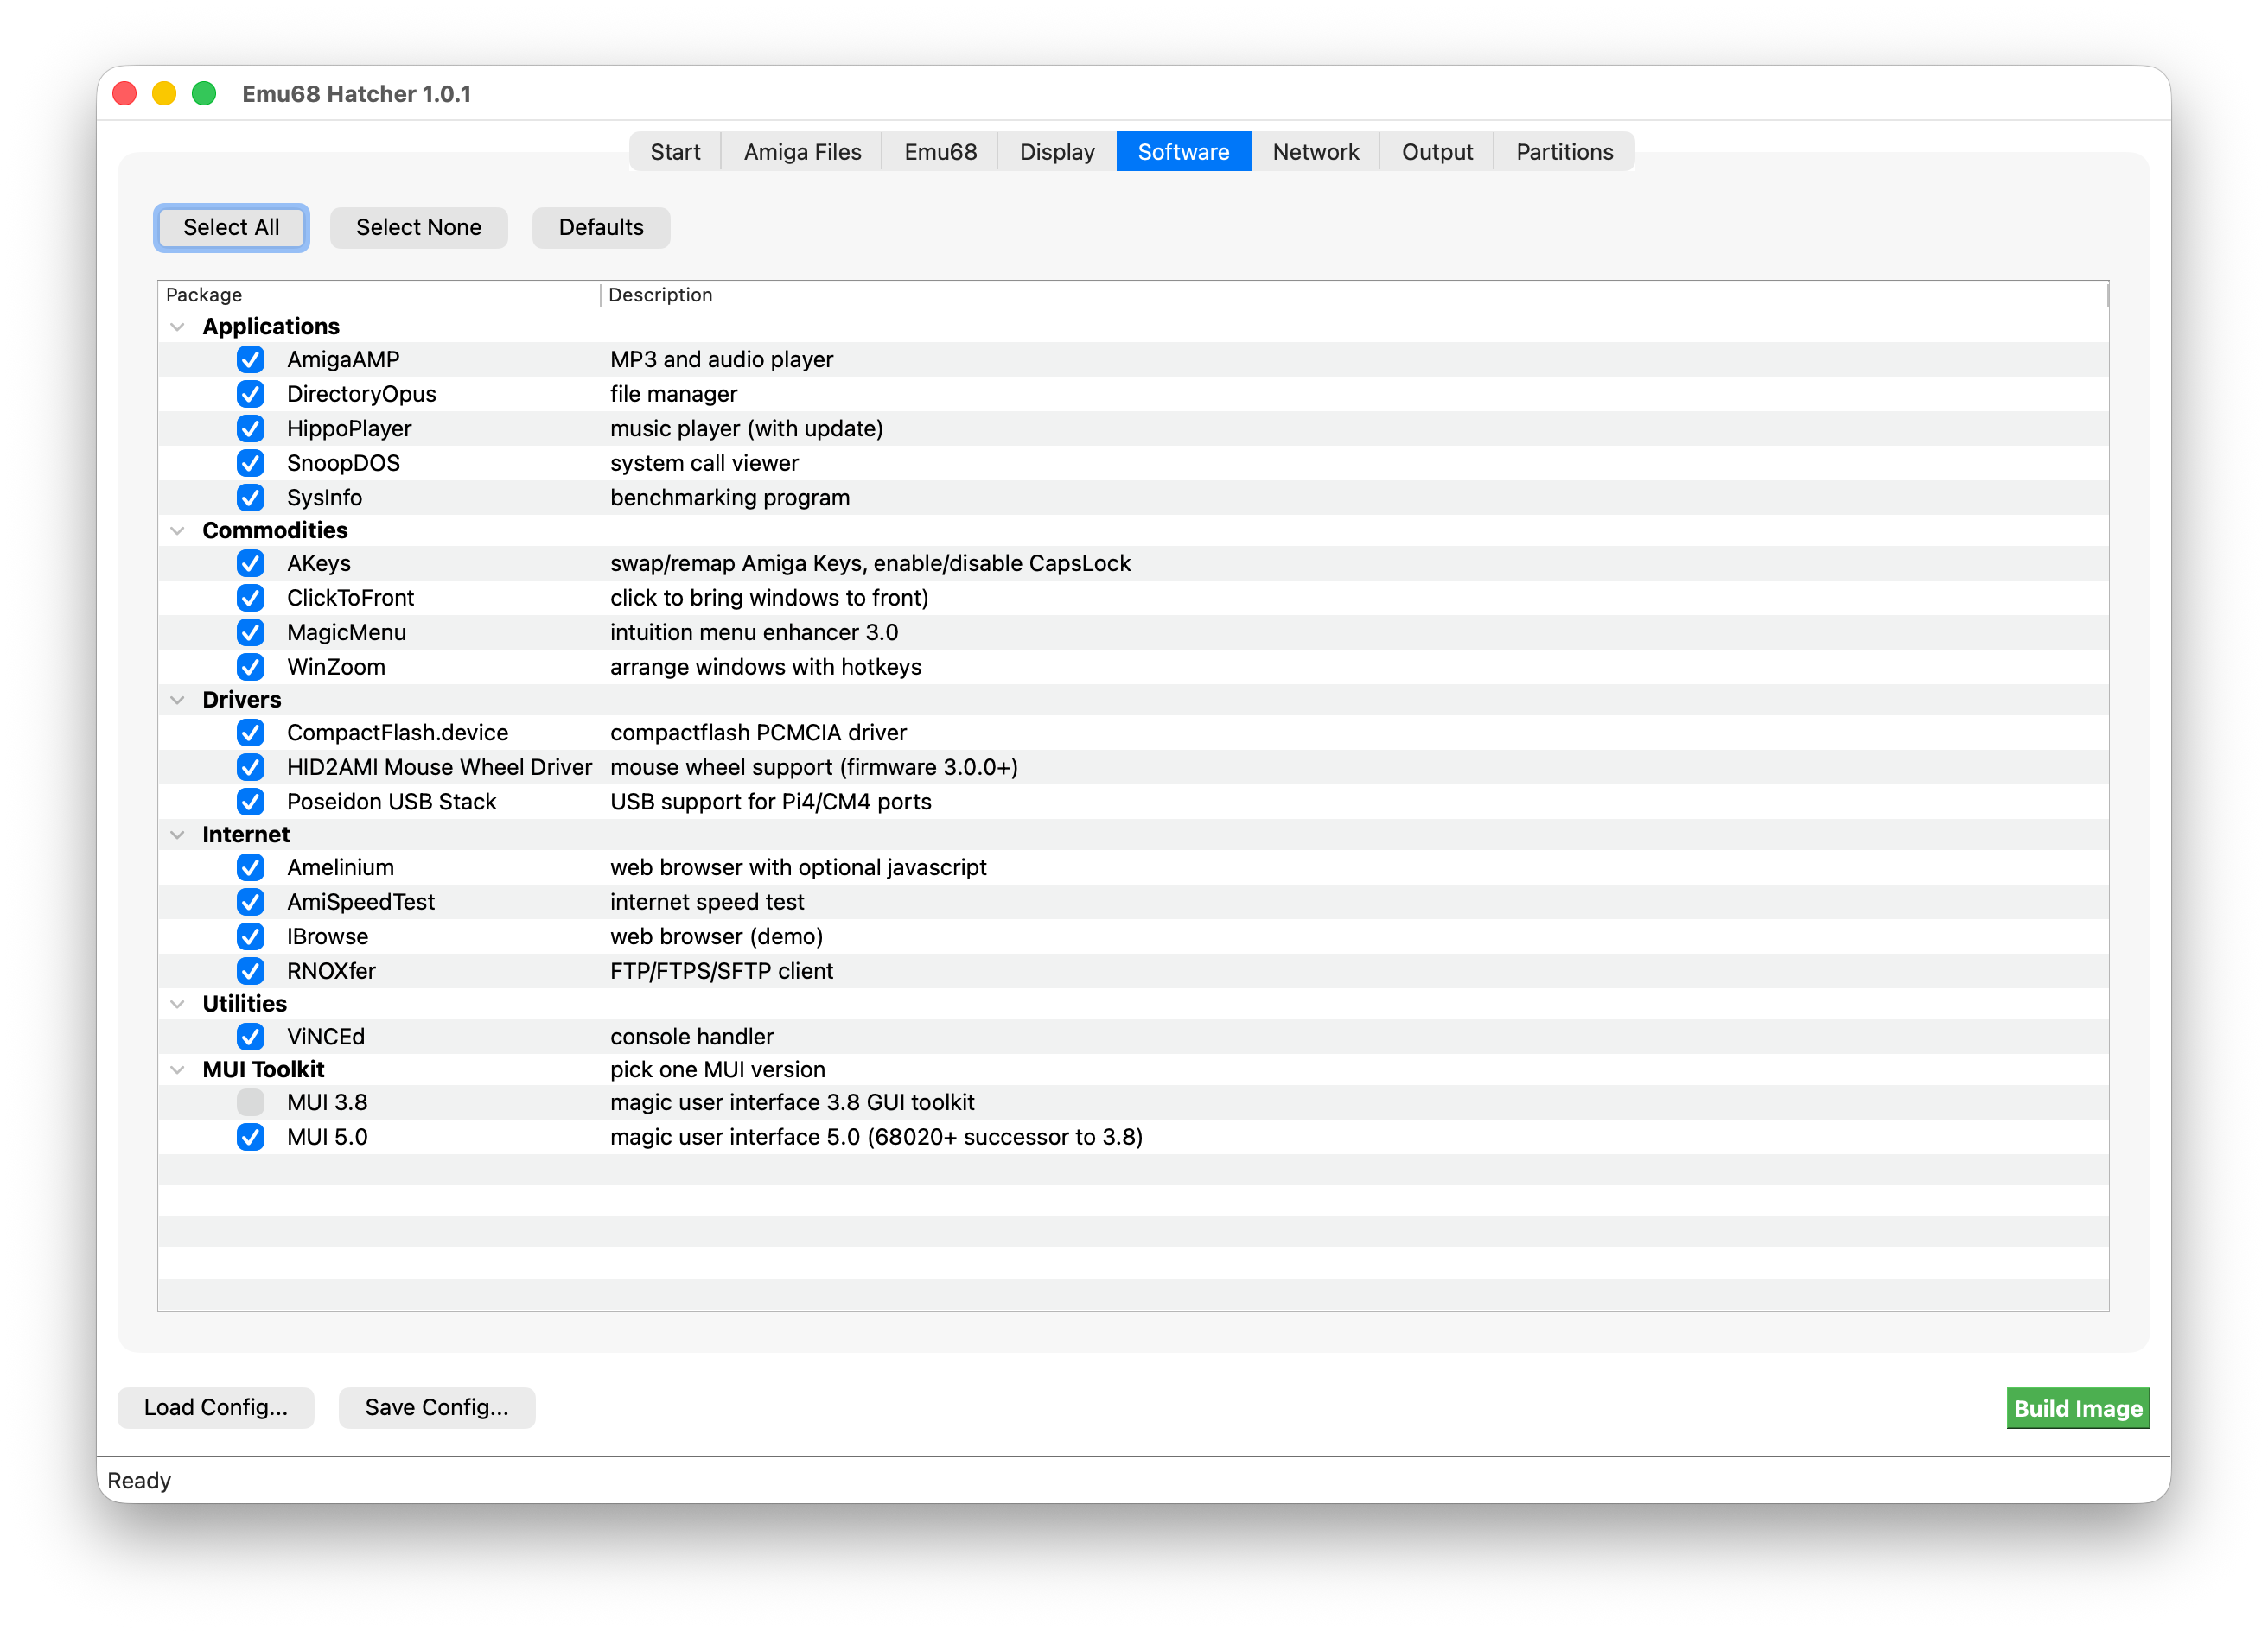The image size is (2268, 1631).
Task: Restore package Defaults
Action: (601, 228)
